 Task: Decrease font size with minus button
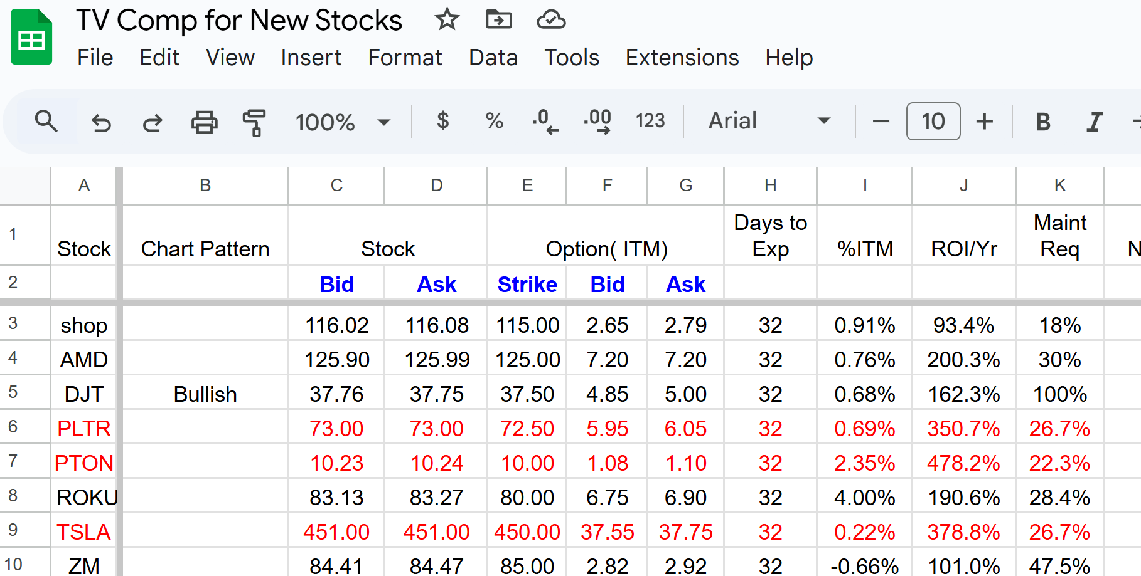tap(881, 121)
